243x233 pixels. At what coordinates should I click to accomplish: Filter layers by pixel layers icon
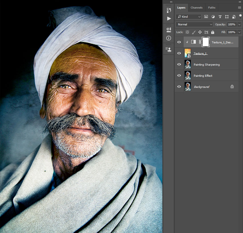(206, 17)
